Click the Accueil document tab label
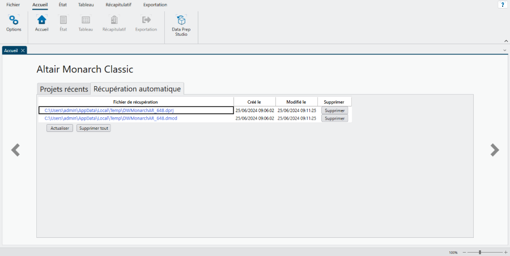The height and width of the screenshot is (256, 510). (x=11, y=50)
